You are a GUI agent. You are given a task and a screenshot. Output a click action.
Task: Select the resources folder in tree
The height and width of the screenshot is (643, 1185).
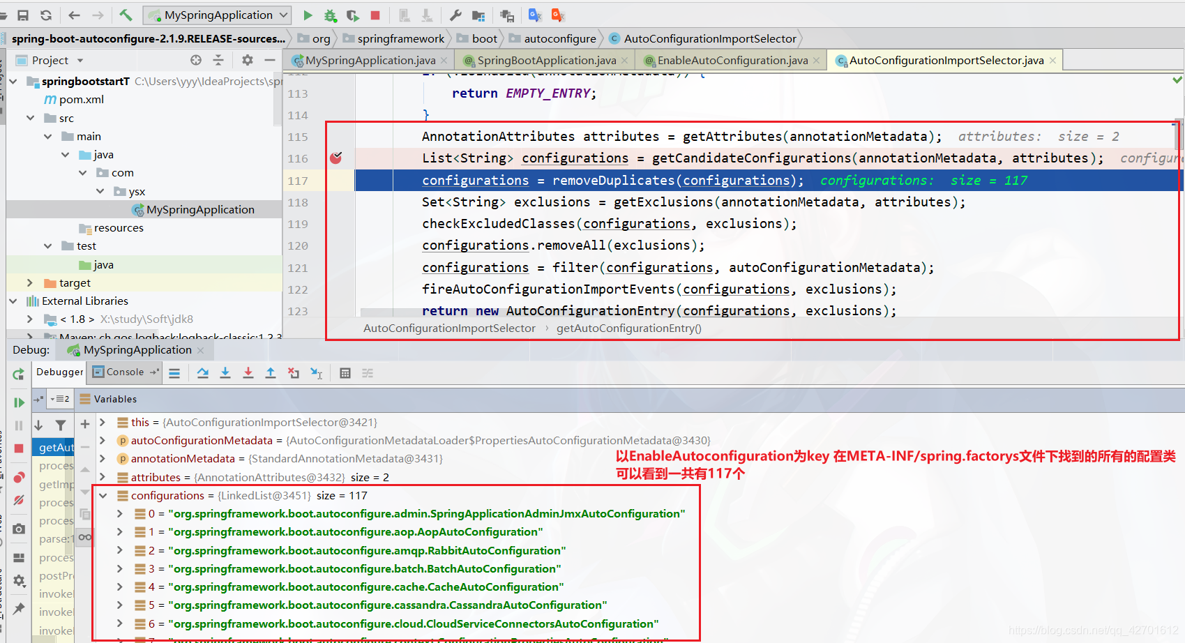111,227
